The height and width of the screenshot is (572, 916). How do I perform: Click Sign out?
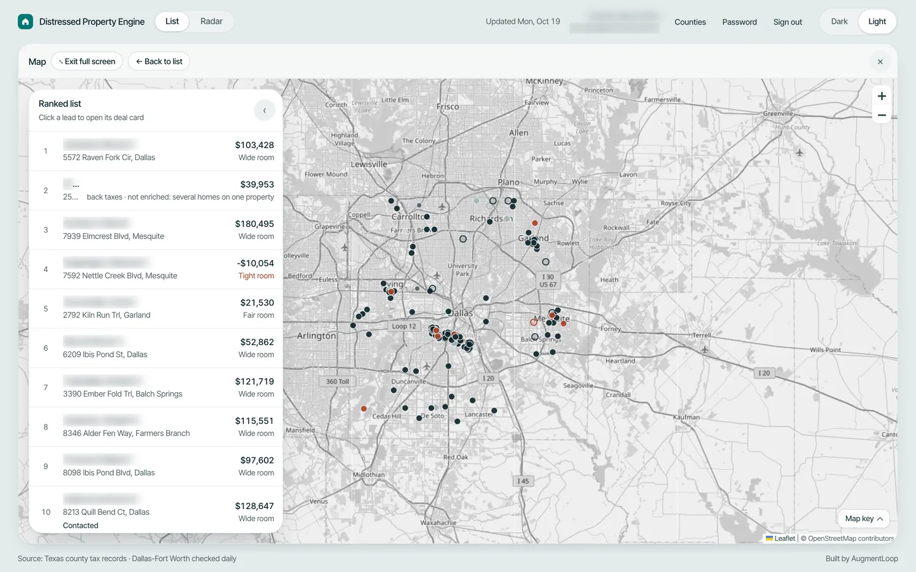tap(788, 22)
